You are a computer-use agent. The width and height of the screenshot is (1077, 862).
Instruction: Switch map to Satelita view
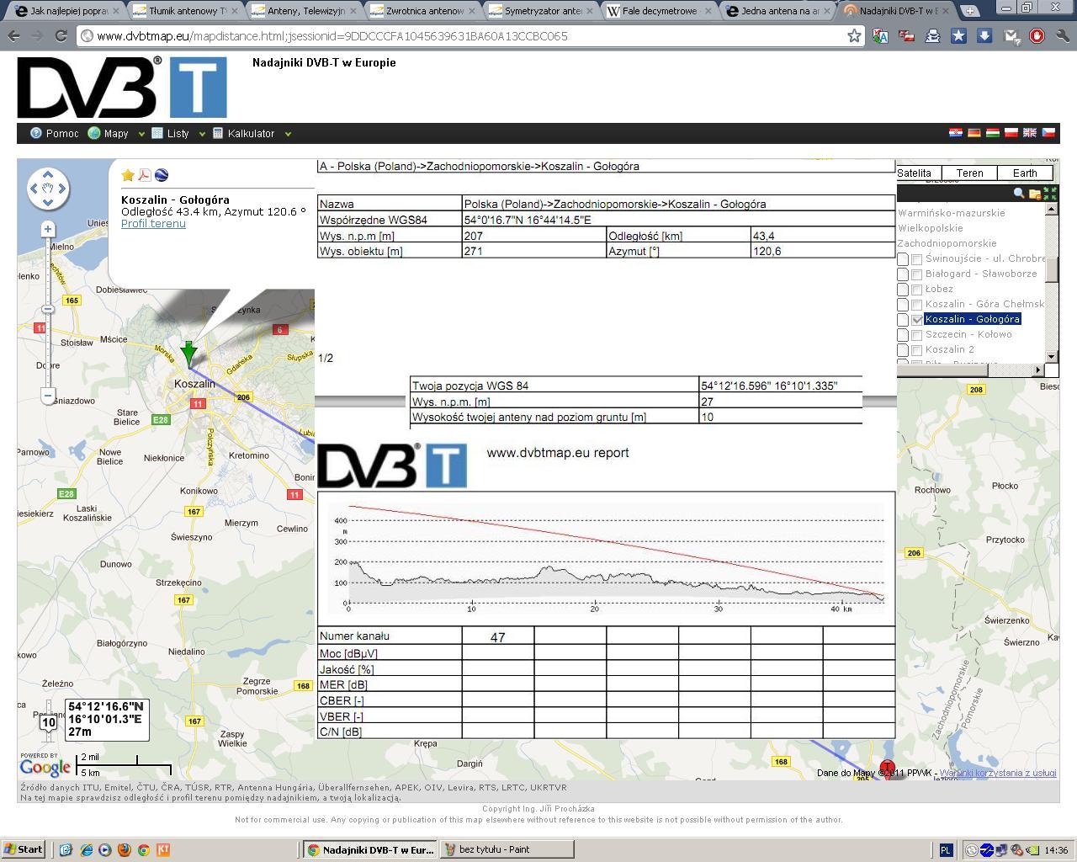(914, 173)
